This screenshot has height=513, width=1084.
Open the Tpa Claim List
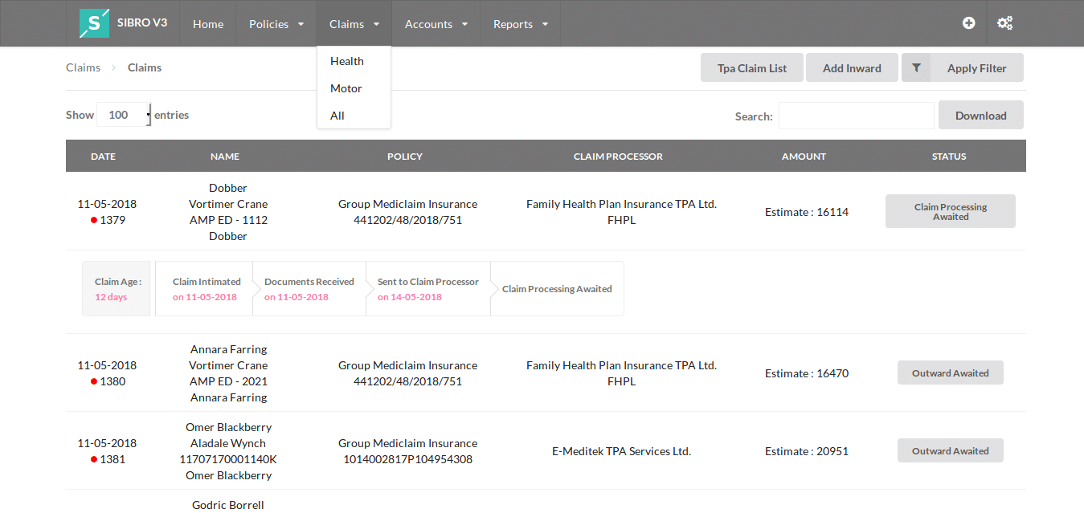(x=752, y=68)
